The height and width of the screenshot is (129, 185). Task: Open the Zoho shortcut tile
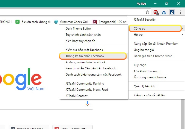point(73,127)
